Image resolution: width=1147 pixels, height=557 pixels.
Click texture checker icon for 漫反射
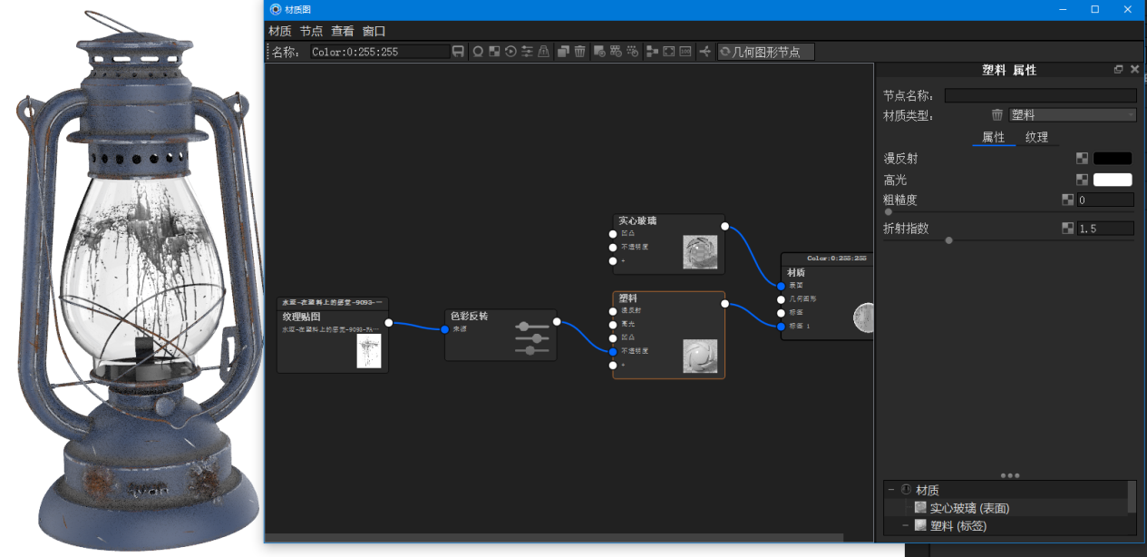click(x=1082, y=158)
